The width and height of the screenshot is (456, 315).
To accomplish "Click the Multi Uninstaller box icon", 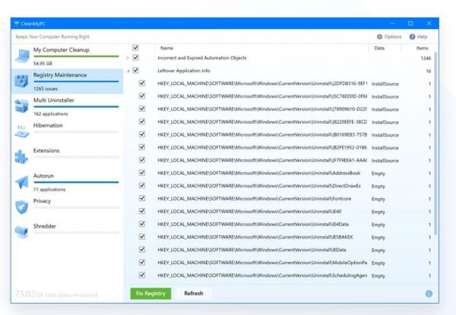I will pos(22,106).
